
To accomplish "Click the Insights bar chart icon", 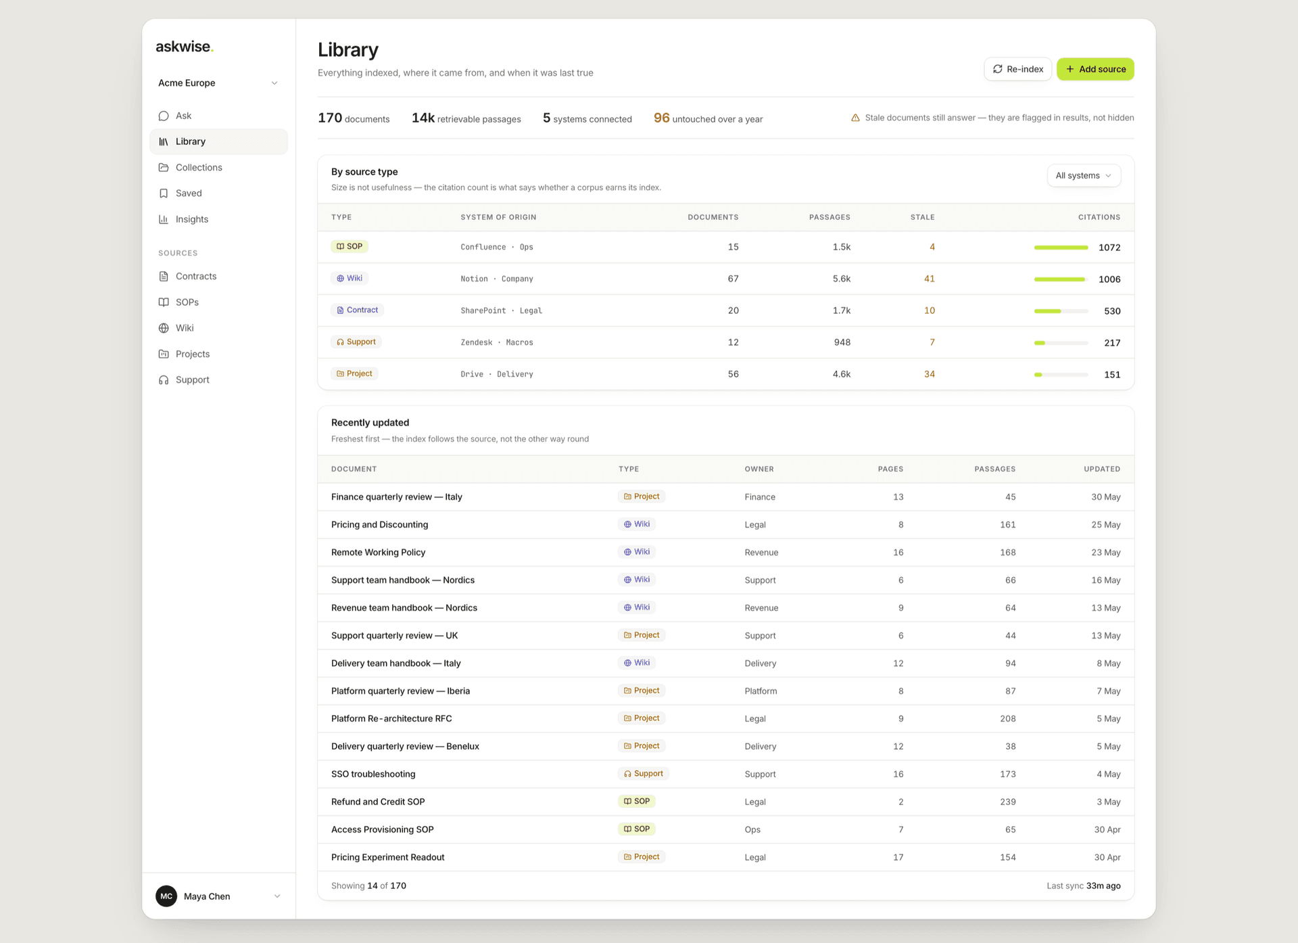I will [x=164, y=219].
